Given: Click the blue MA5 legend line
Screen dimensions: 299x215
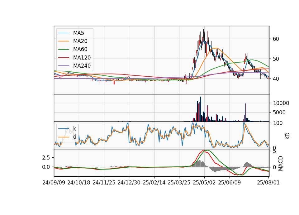Looking at the screenshot, I should 64,33.
